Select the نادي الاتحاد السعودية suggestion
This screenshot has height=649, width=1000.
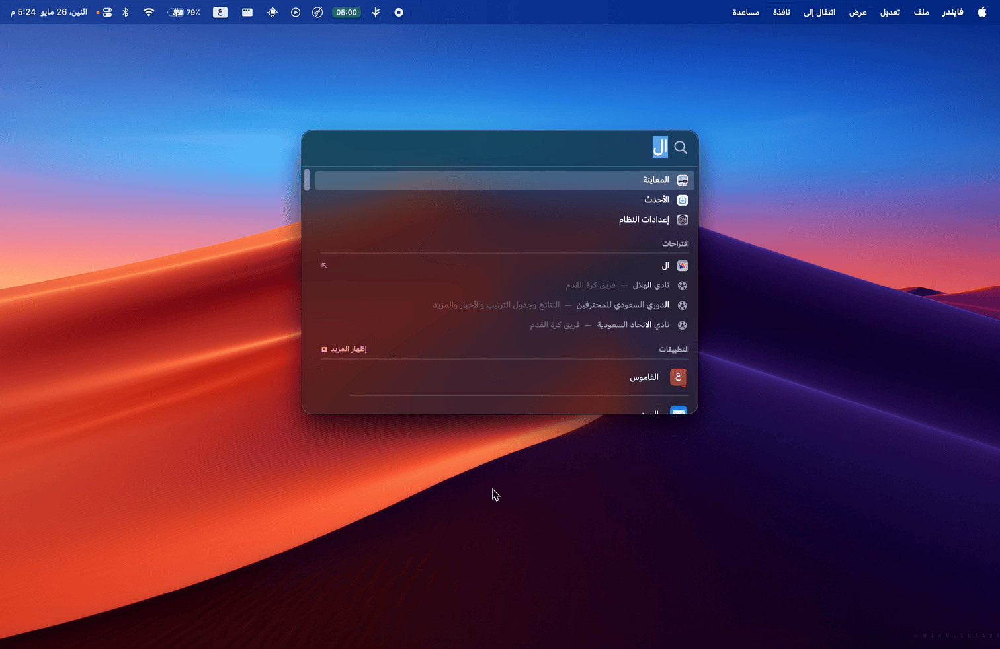point(632,325)
